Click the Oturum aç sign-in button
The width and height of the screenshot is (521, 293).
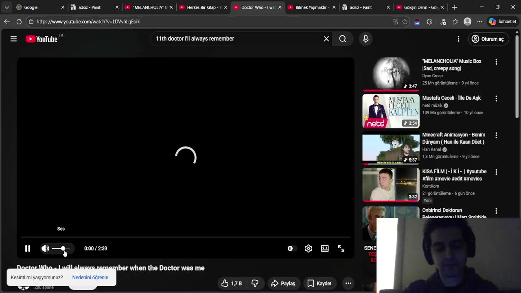click(488, 39)
